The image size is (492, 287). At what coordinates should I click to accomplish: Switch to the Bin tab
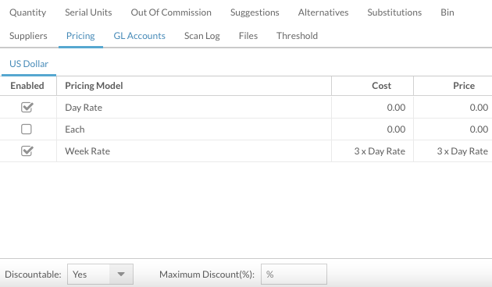click(447, 12)
